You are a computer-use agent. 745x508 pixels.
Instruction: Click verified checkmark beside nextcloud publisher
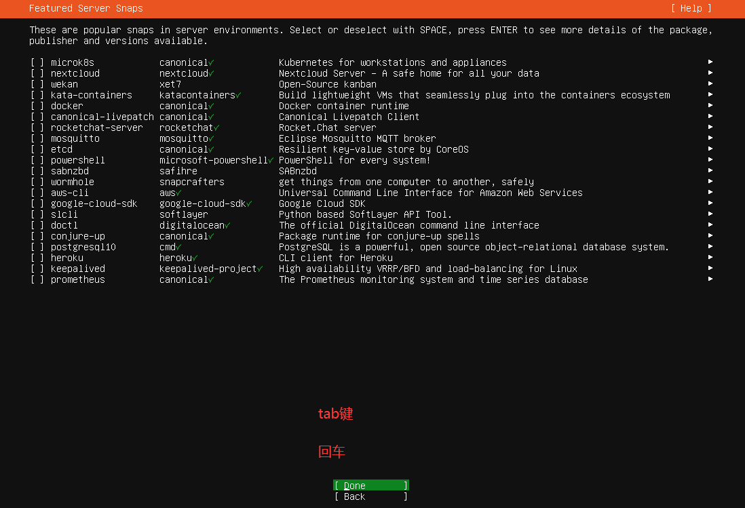tap(212, 73)
